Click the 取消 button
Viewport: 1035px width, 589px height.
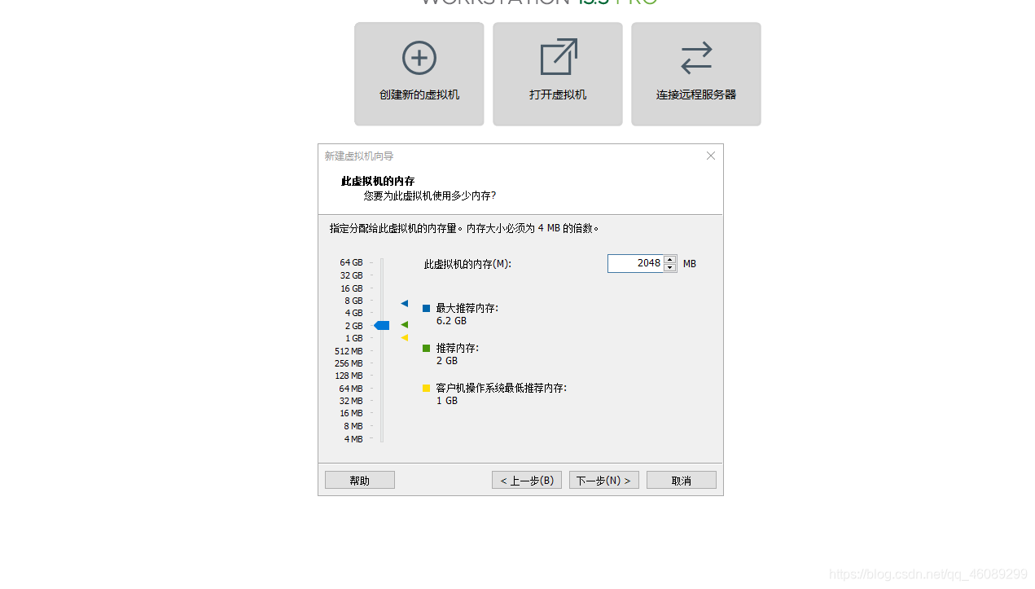[681, 480]
